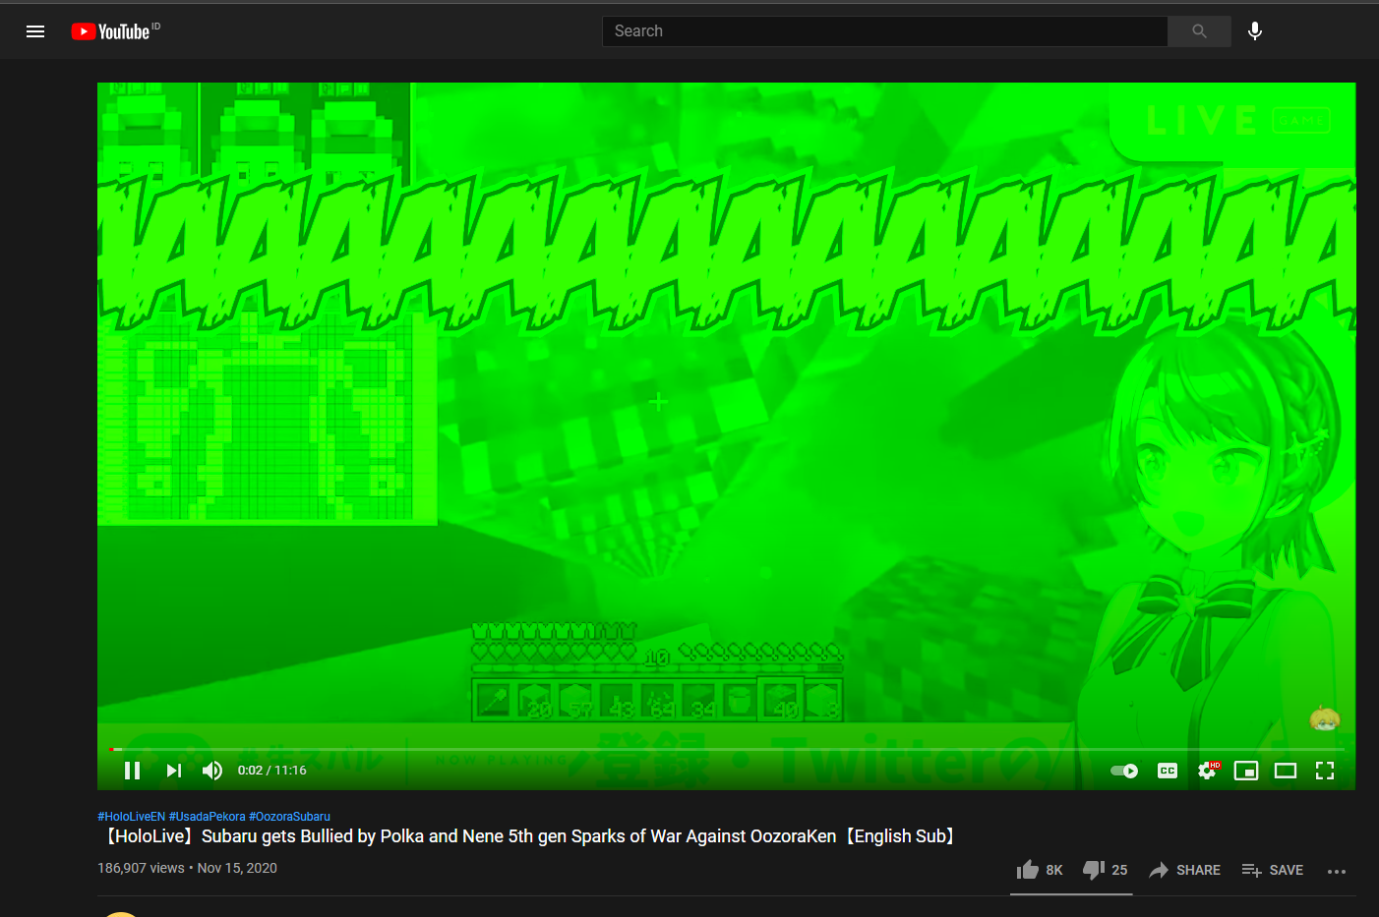Click the 186,907 views text
Viewport: 1379px width, 917px height.
[141, 868]
